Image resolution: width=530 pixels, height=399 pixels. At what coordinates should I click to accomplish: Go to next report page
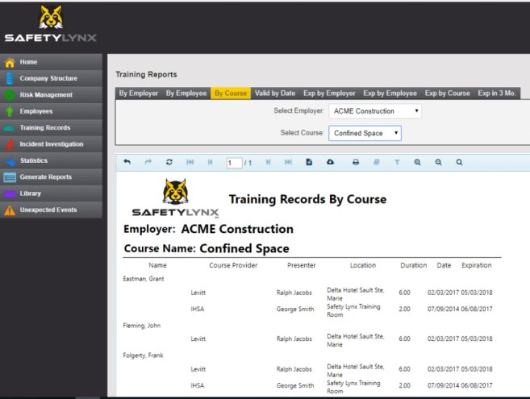268,162
